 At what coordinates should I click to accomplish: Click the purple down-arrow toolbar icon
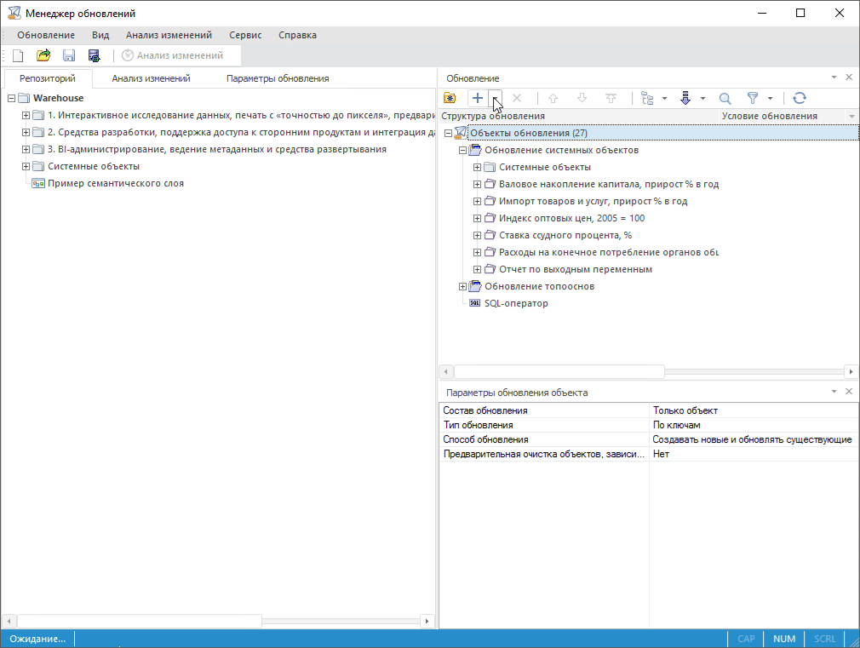[x=685, y=98]
